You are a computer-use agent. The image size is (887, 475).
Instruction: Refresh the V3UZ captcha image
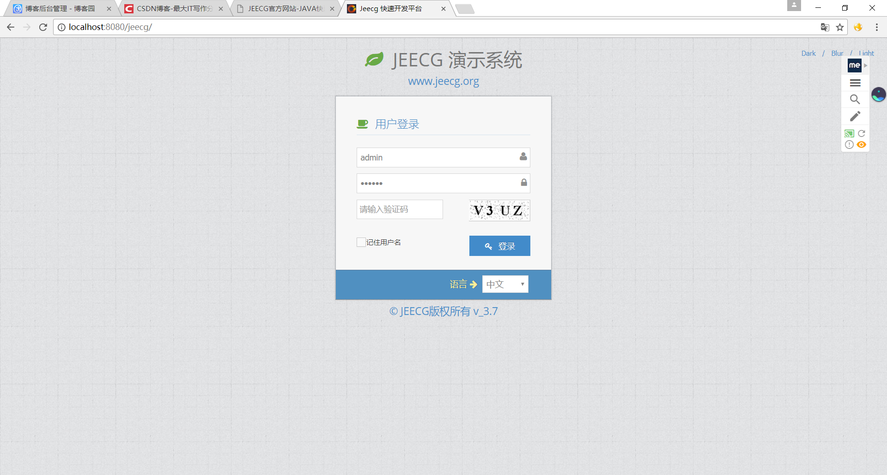(x=499, y=210)
